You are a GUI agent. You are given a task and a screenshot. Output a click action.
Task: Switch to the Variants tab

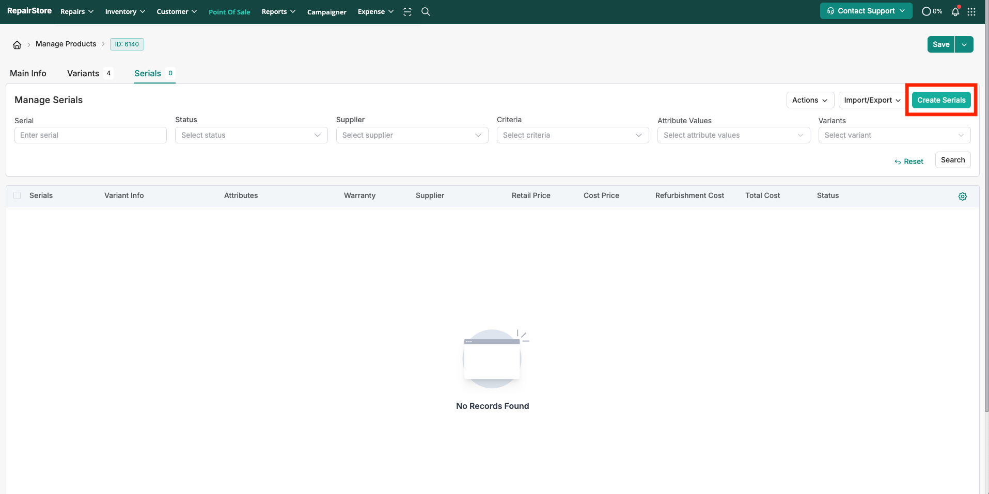coord(83,73)
